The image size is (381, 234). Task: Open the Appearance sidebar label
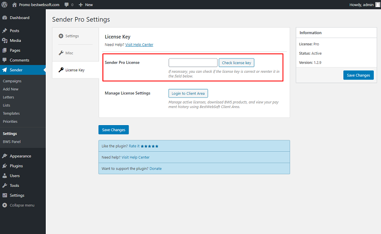point(20,156)
